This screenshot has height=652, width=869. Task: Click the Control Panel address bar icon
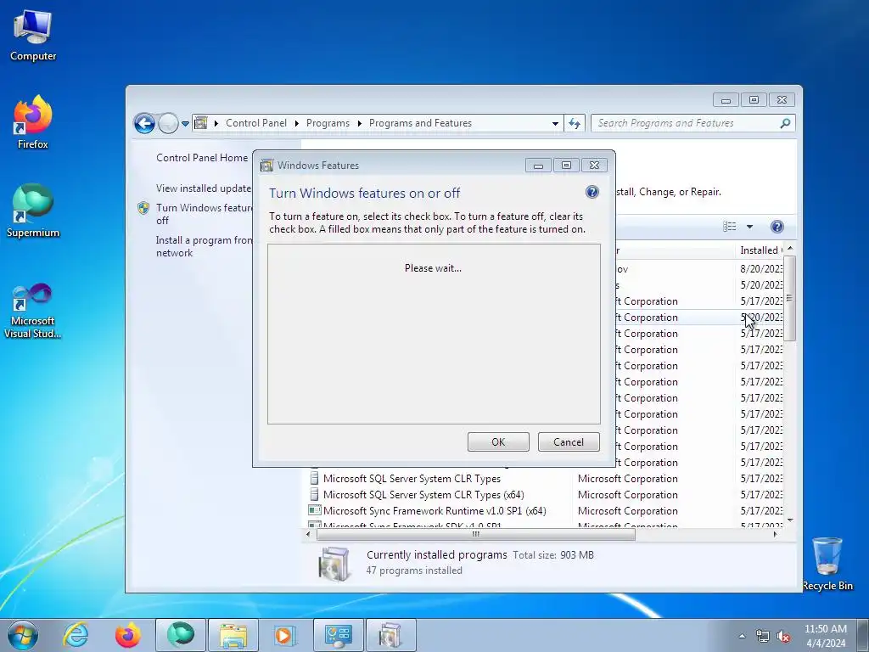(x=200, y=123)
